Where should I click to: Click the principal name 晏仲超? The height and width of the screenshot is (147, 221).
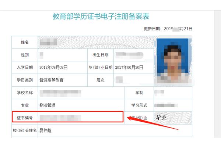45,130
